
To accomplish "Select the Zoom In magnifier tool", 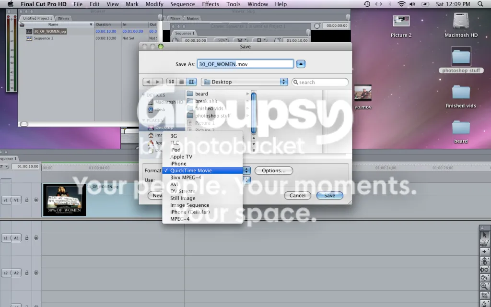I will (x=484, y=286).
